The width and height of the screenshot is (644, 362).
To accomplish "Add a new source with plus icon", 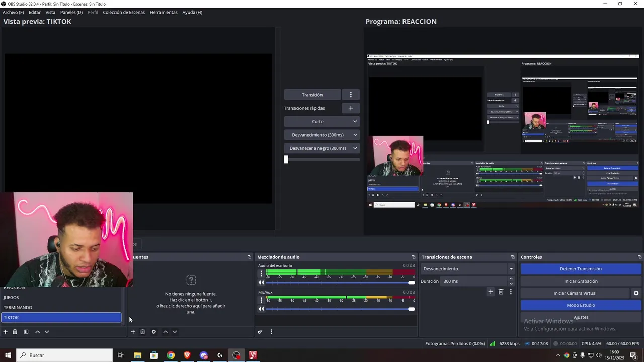I will point(133,332).
